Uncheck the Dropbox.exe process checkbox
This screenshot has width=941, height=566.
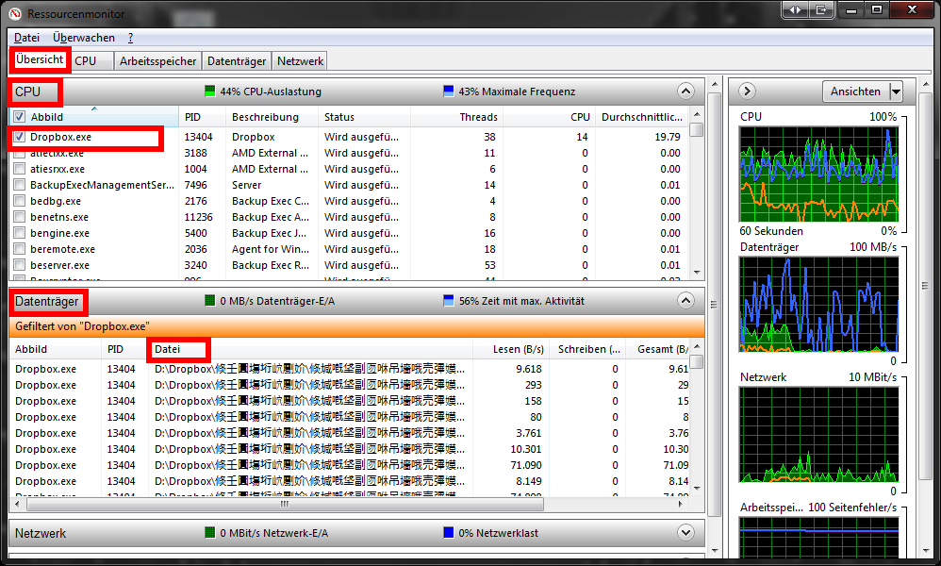[x=20, y=137]
